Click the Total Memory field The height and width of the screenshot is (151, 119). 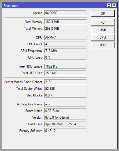pos(65,29)
